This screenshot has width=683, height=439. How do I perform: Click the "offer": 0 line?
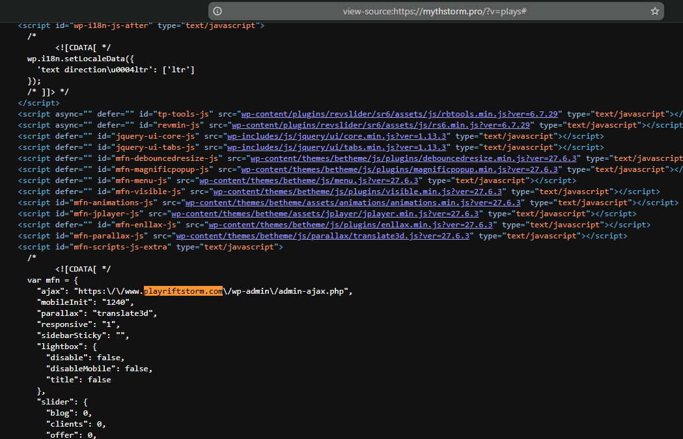(71, 434)
